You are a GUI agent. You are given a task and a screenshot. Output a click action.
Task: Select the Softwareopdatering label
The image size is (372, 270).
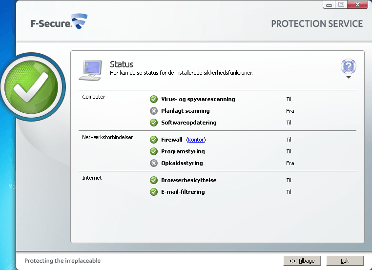[x=189, y=123]
